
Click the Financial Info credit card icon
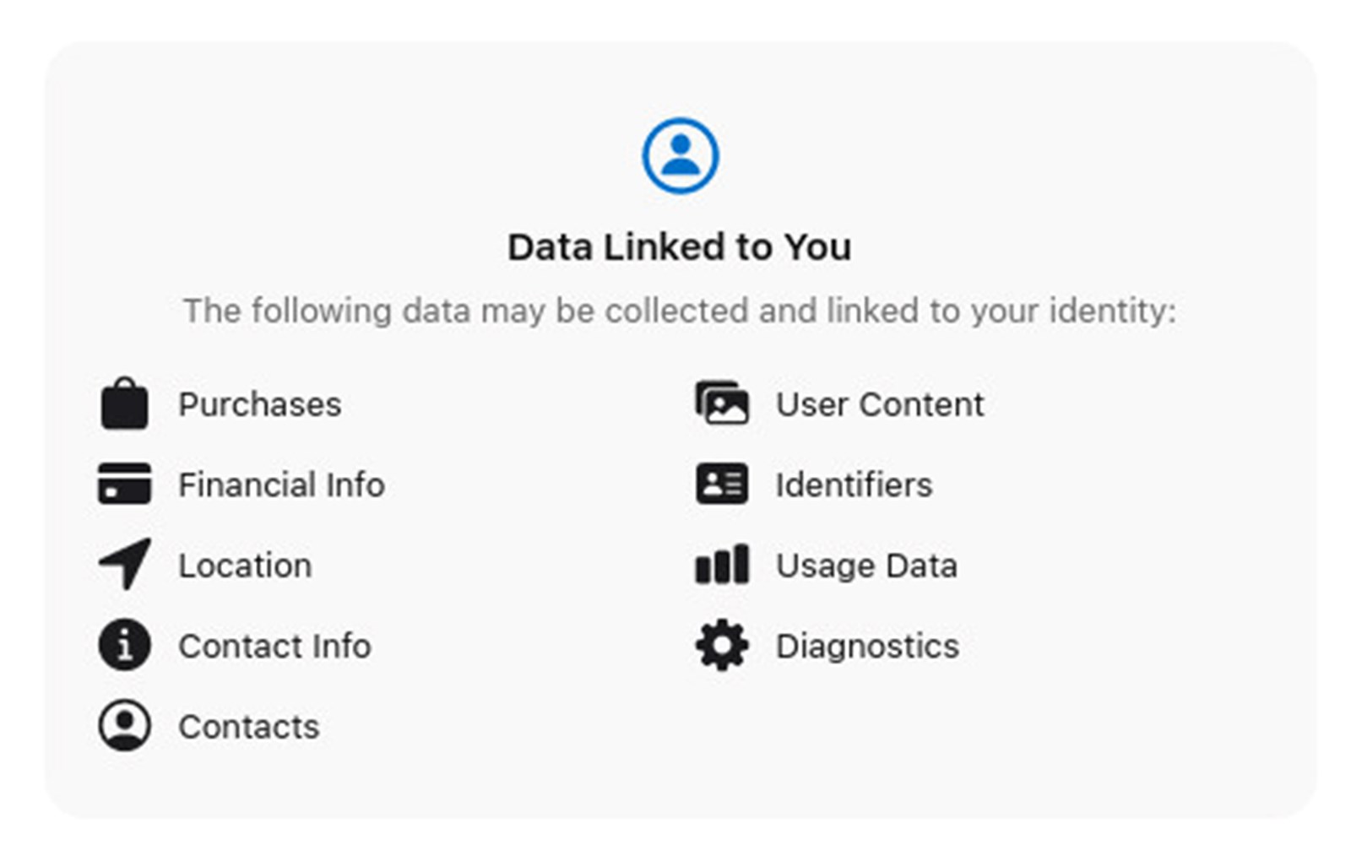125,484
